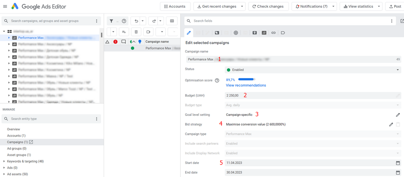
Task: Open Campaigns in new window icon
Action: pyautogui.click(x=31, y=142)
